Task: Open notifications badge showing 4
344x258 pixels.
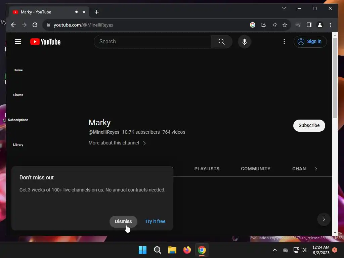Action: (x=335, y=250)
